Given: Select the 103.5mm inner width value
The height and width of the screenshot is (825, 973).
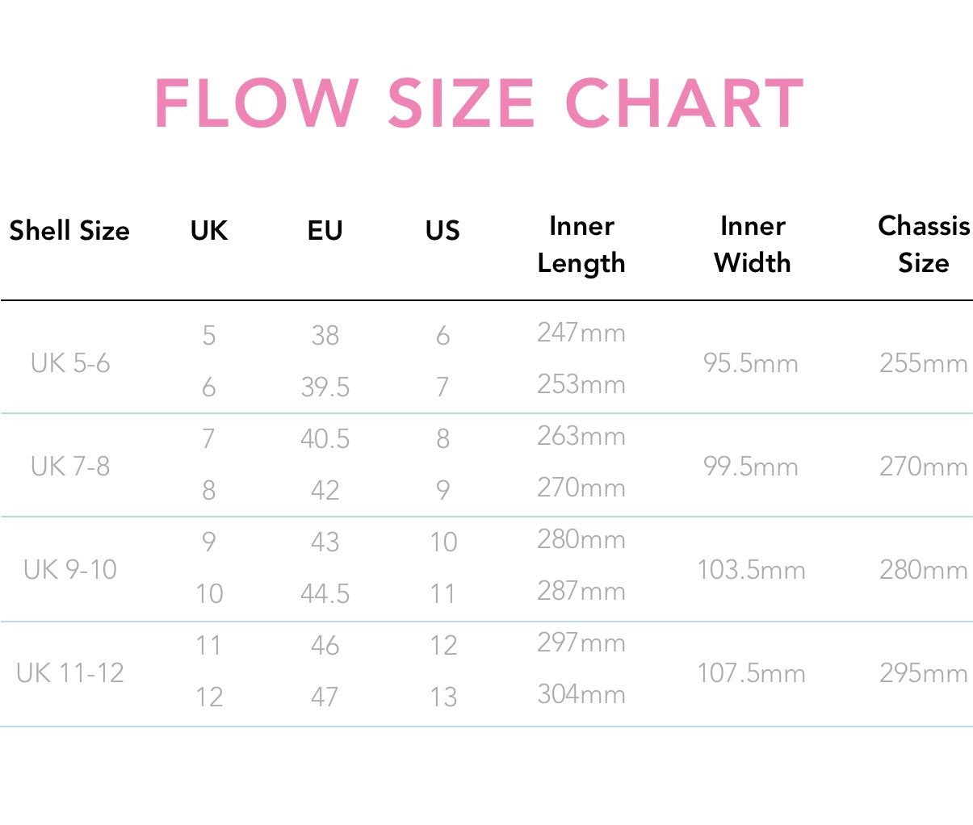Looking at the screenshot, I should 751,570.
